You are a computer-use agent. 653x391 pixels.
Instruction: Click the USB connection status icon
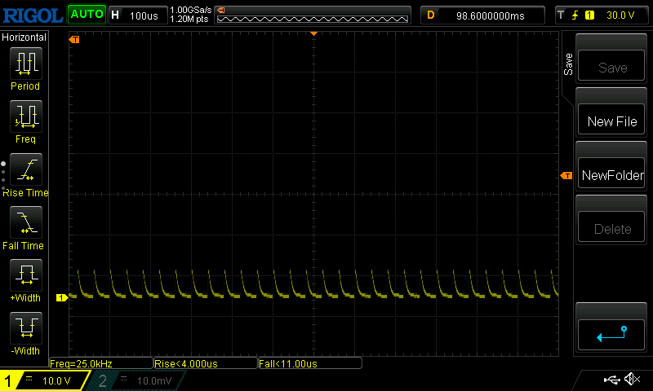tap(611, 380)
